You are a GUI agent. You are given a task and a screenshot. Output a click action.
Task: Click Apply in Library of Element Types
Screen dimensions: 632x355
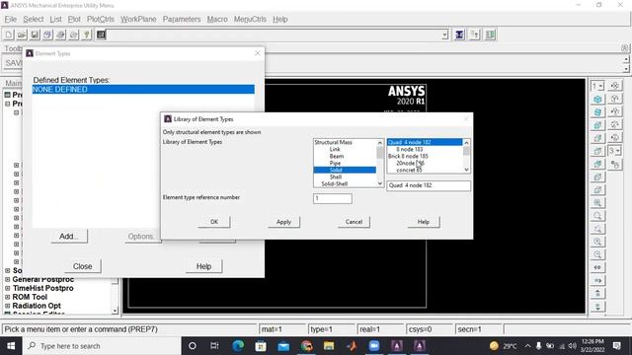click(x=283, y=222)
